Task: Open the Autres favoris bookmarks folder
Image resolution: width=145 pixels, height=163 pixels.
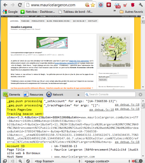Action: 131,12
